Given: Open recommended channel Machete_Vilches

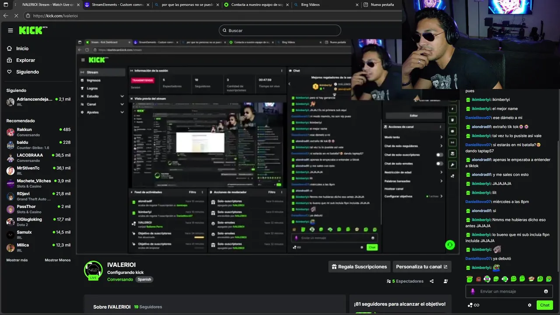Looking at the screenshot, I should pyautogui.click(x=38, y=183).
